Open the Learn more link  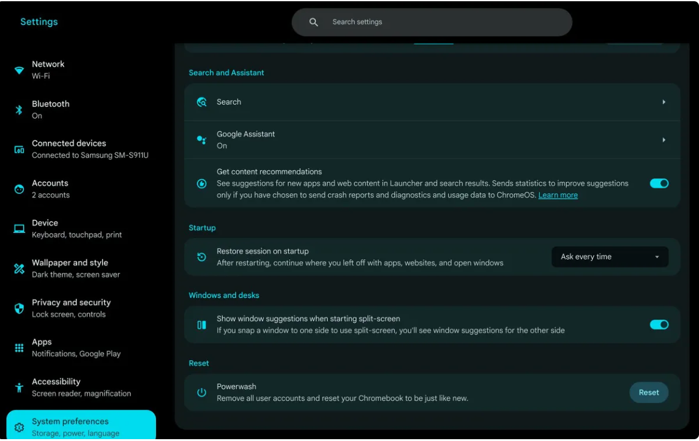point(558,195)
